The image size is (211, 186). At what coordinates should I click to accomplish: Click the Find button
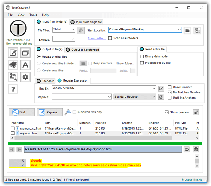coord(22,112)
